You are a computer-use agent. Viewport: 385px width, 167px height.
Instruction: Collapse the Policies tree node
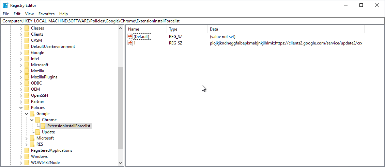tap(21, 108)
